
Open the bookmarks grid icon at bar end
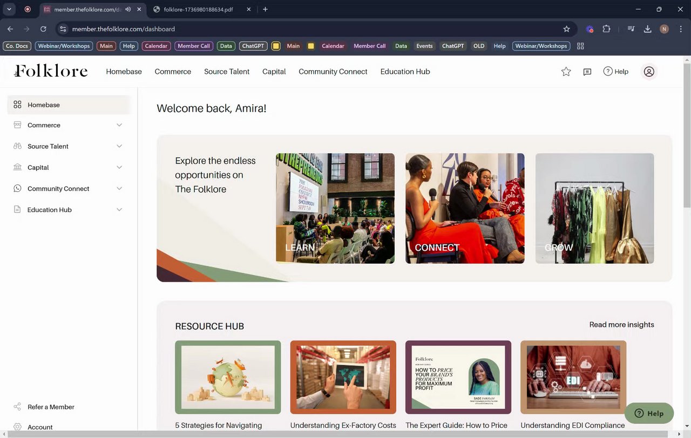click(x=580, y=46)
